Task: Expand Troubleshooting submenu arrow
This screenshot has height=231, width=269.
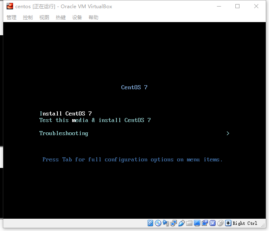Action: tap(228, 134)
